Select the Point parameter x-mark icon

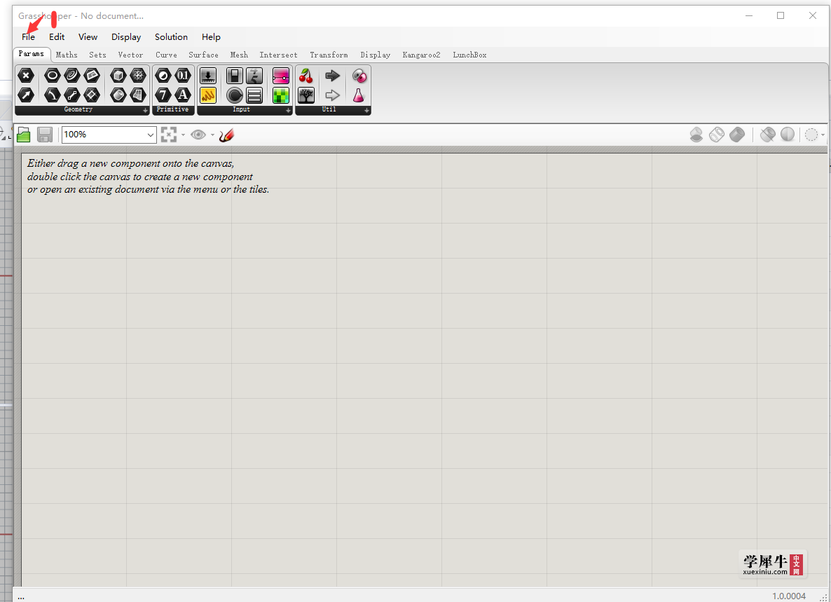[x=26, y=76]
